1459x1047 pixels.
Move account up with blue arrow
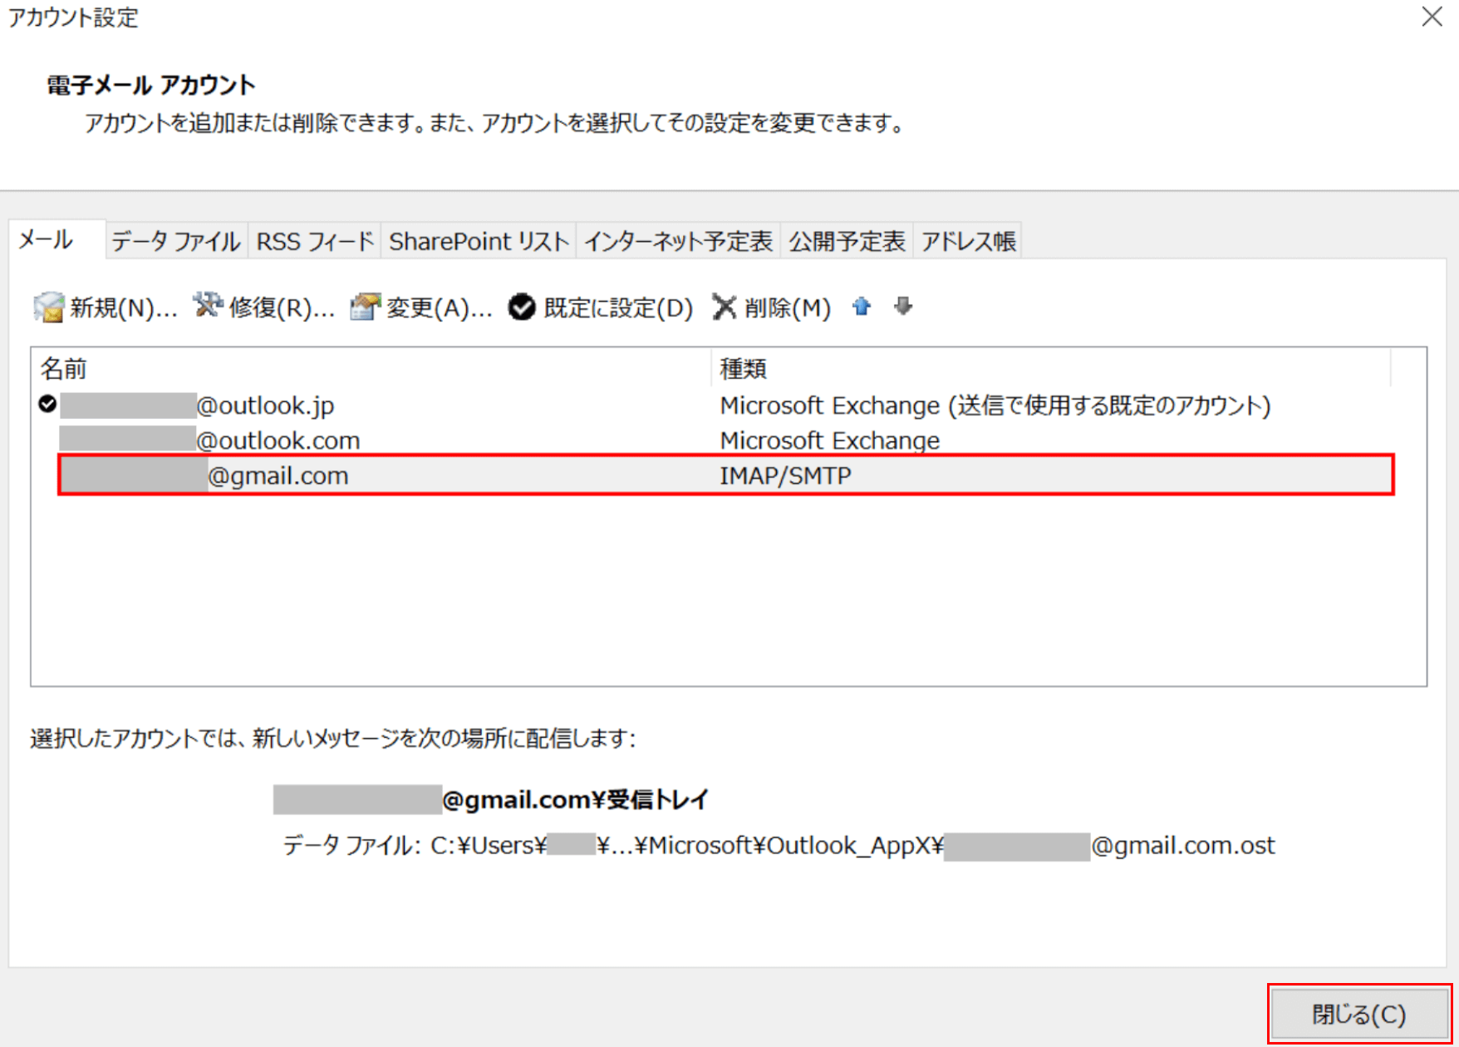pos(862,307)
